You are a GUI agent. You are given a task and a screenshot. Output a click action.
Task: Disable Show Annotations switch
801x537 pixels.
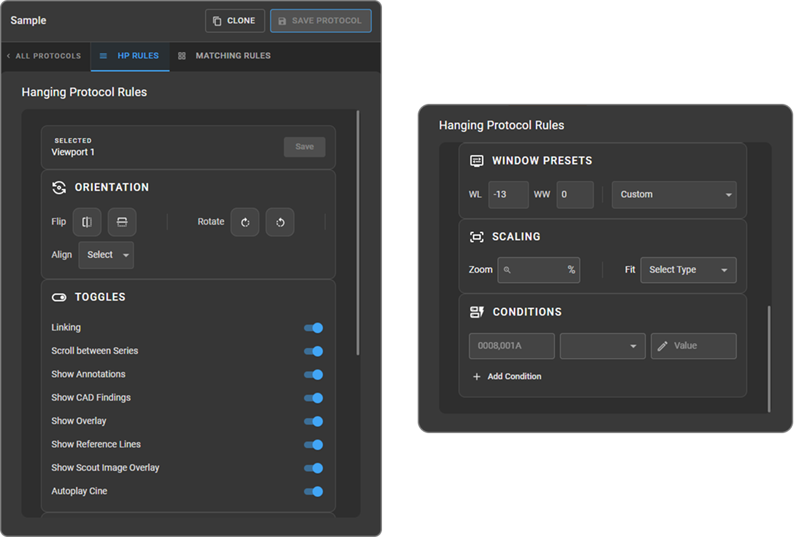[x=314, y=375]
